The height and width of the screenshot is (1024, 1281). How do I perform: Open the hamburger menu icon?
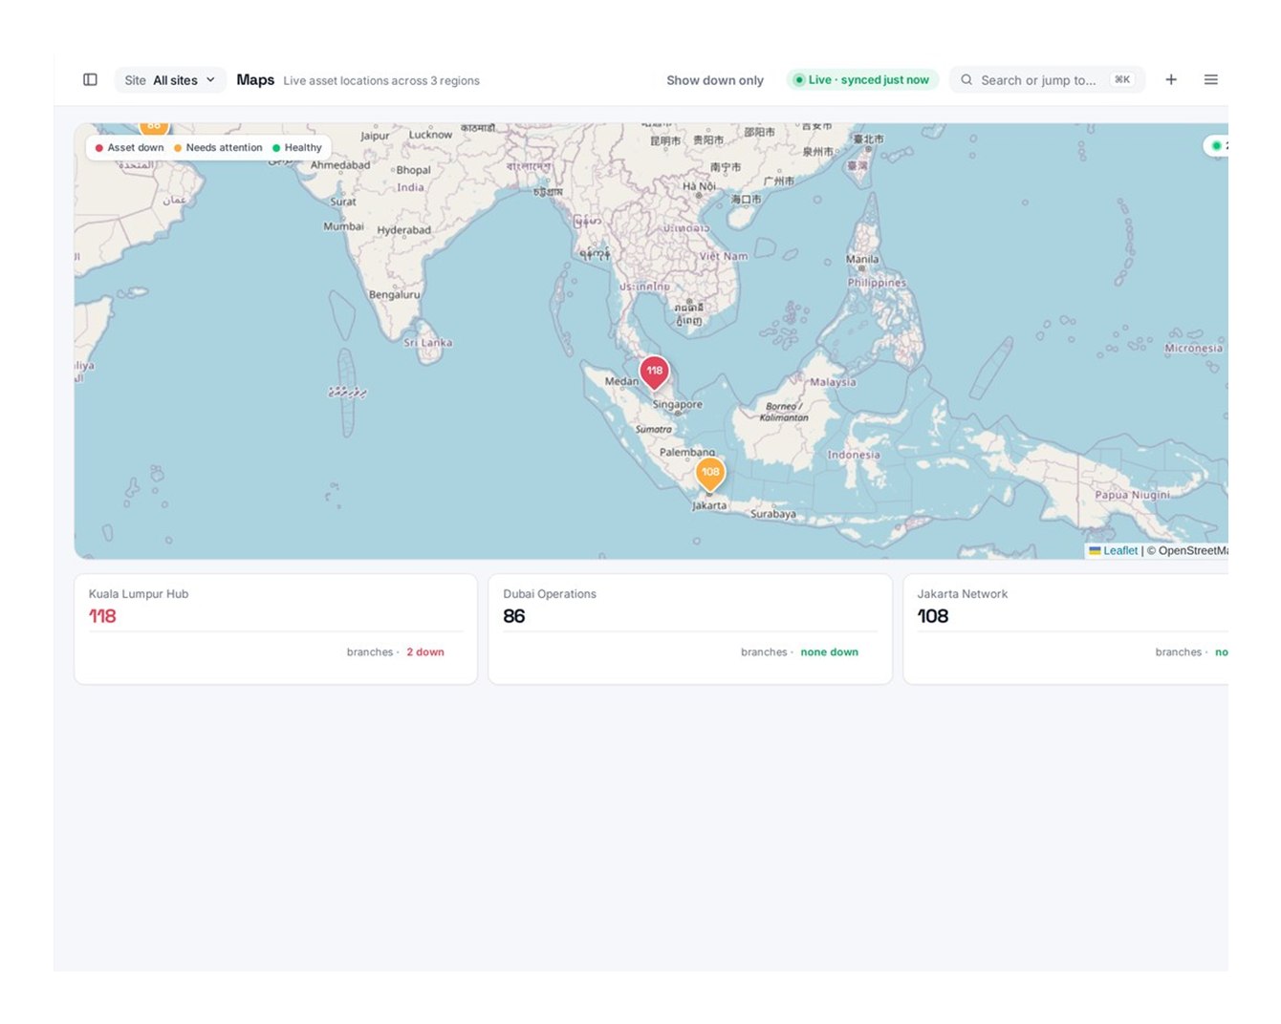[1211, 80]
